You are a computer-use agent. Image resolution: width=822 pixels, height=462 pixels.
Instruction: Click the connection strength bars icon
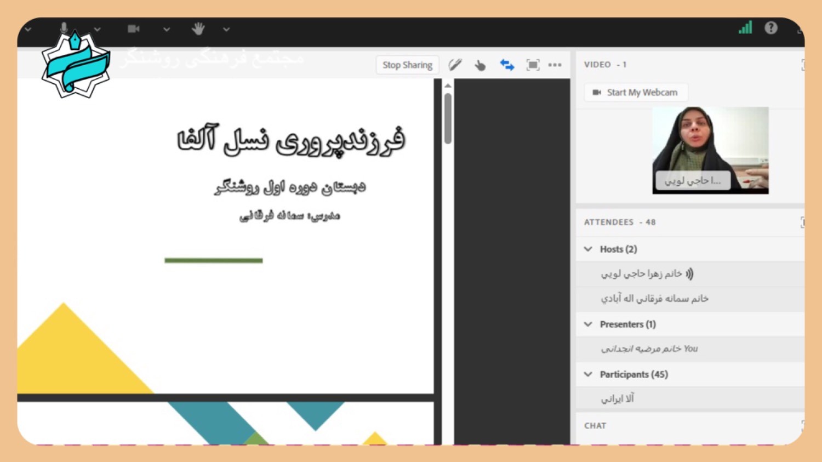(744, 27)
